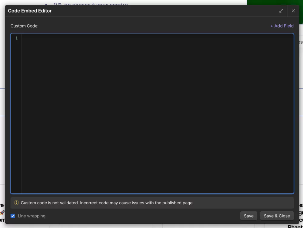Click the Custom Code label
Screen dimensions: 303x228
tap(24, 26)
